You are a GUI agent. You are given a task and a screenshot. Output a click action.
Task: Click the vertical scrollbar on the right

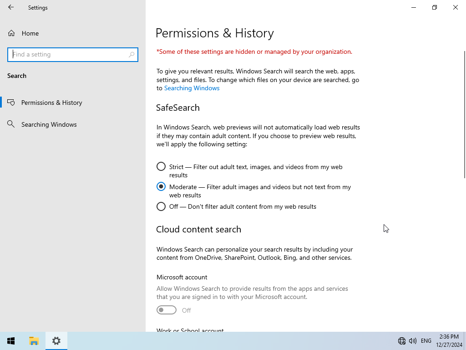pyautogui.click(x=465, y=114)
